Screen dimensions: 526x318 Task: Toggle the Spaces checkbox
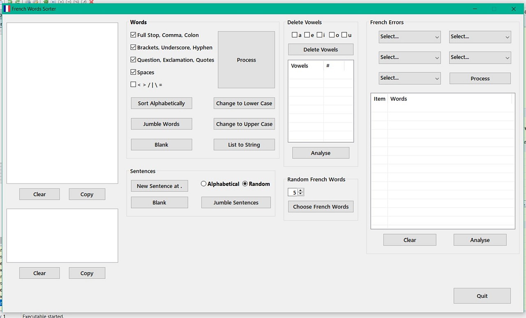click(133, 72)
